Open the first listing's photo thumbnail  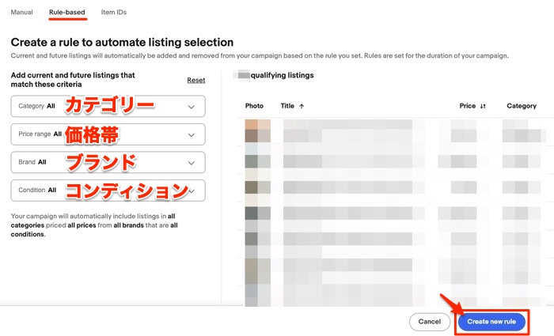[257, 124]
